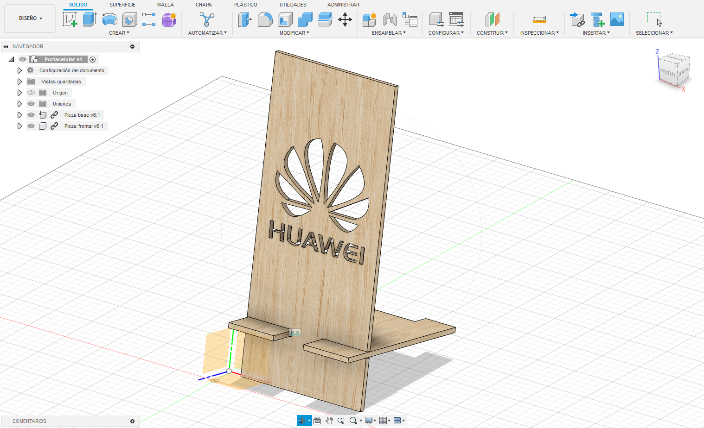Show the hidden Origen folder

[31, 93]
